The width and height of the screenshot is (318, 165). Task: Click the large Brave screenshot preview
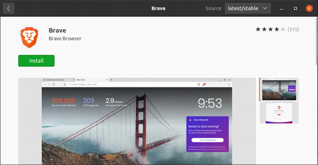pos(137,121)
